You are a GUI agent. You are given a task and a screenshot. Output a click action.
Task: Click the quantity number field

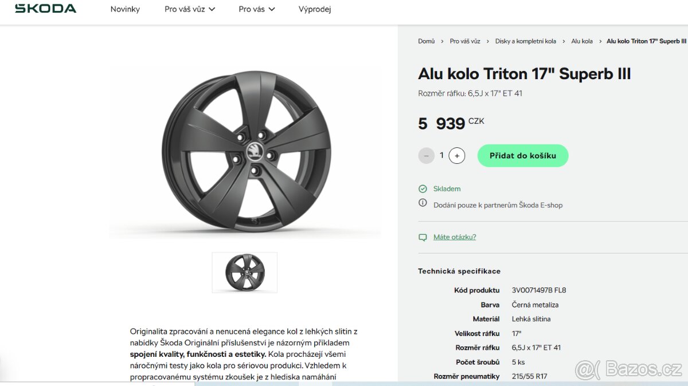click(441, 155)
